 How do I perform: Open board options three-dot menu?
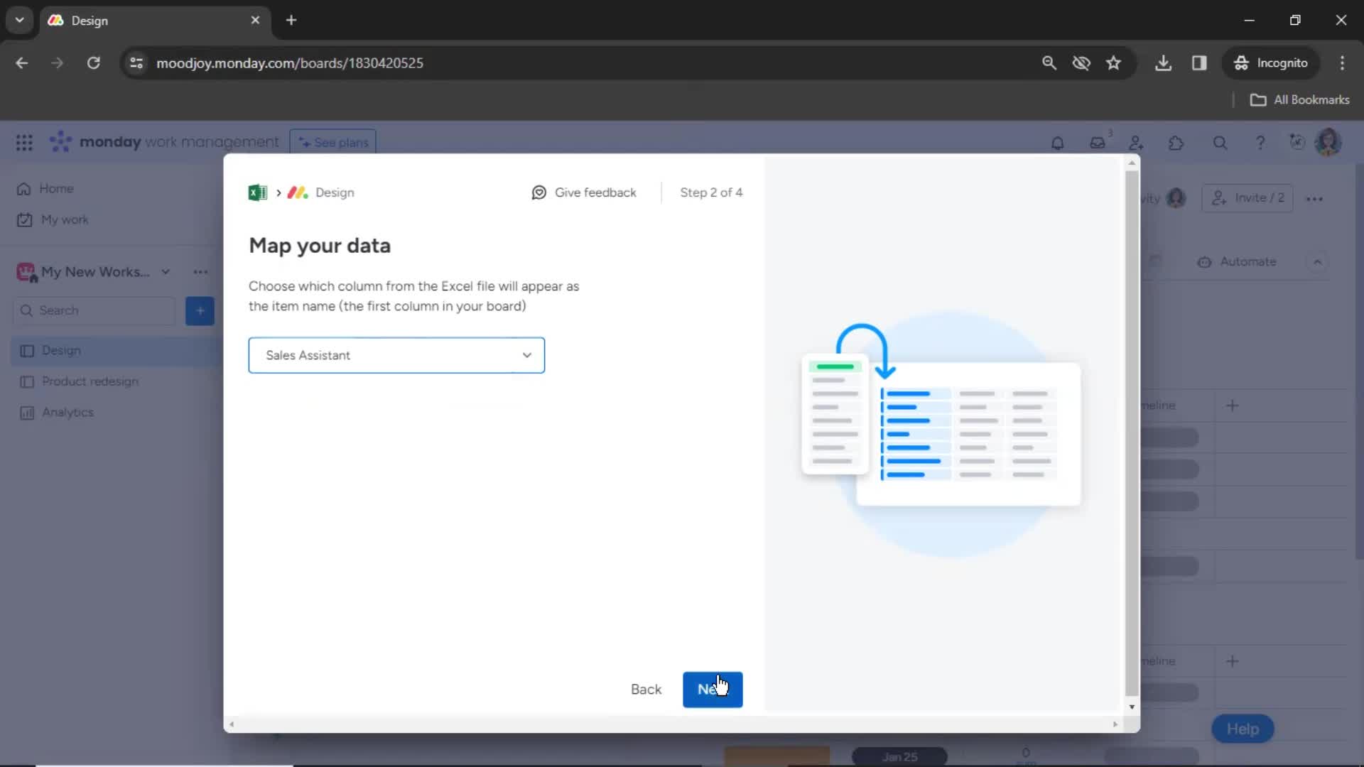1314,199
